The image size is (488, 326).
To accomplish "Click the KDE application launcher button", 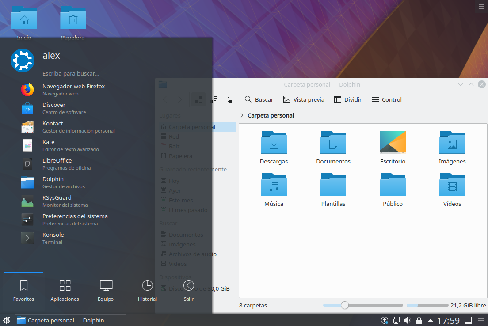I will (x=7, y=320).
